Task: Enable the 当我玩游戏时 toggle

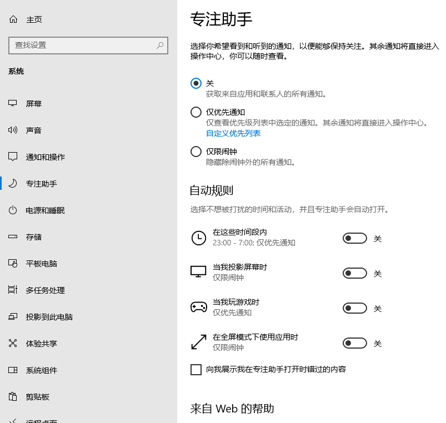Action: tap(354, 308)
